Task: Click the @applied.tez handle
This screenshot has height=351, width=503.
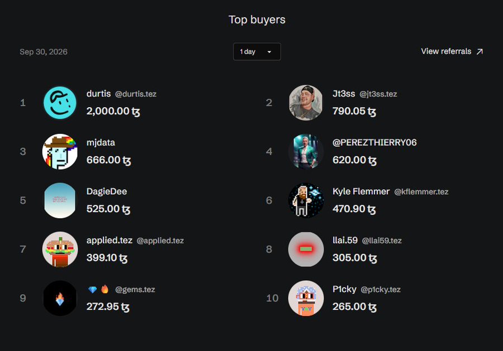Action: pos(160,241)
